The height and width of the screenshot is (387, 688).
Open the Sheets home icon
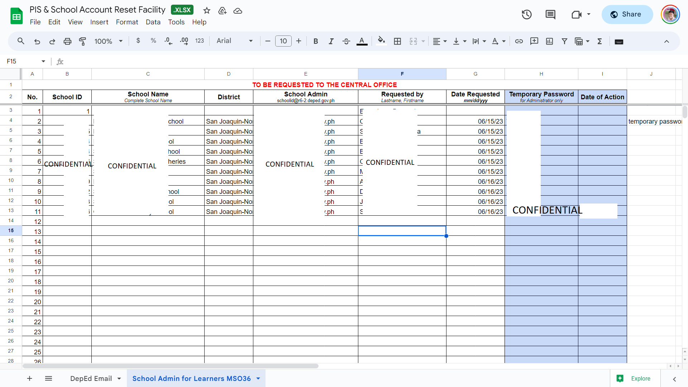(16, 16)
